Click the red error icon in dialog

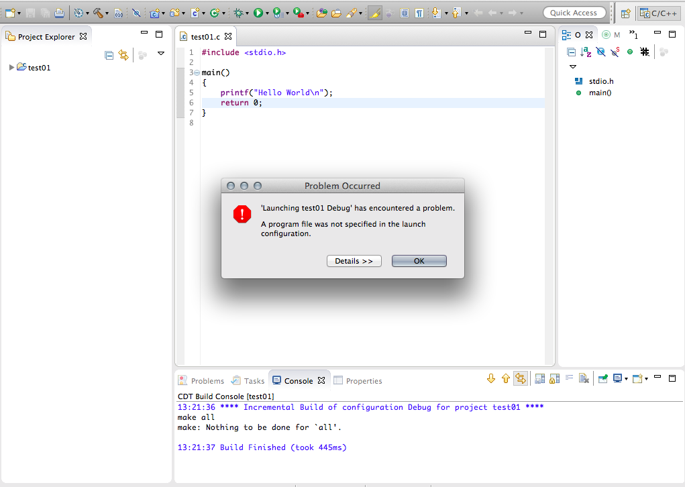[x=242, y=214]
